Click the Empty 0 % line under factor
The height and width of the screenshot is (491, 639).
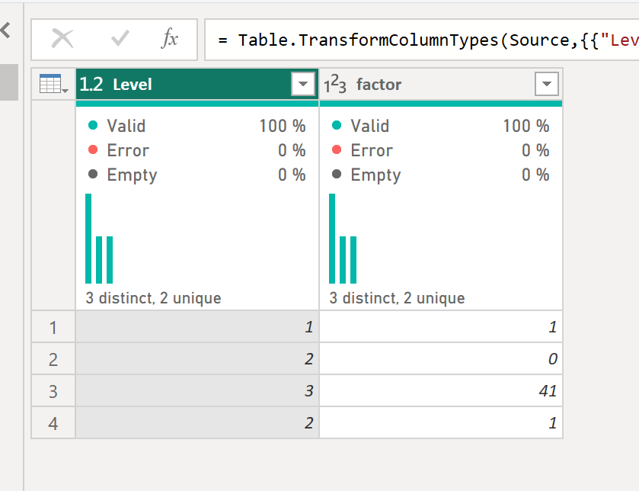(440, 175)
